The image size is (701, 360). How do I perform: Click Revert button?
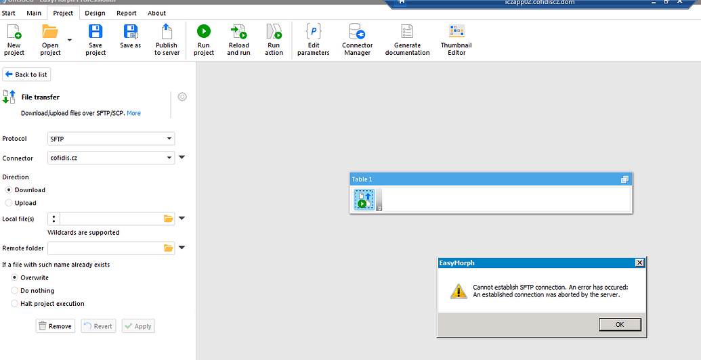coord(98,326)
